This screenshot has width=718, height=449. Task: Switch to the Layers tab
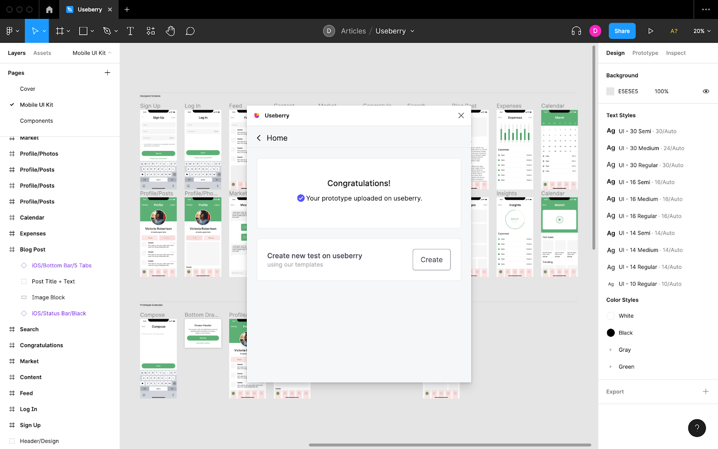[17, 53]
